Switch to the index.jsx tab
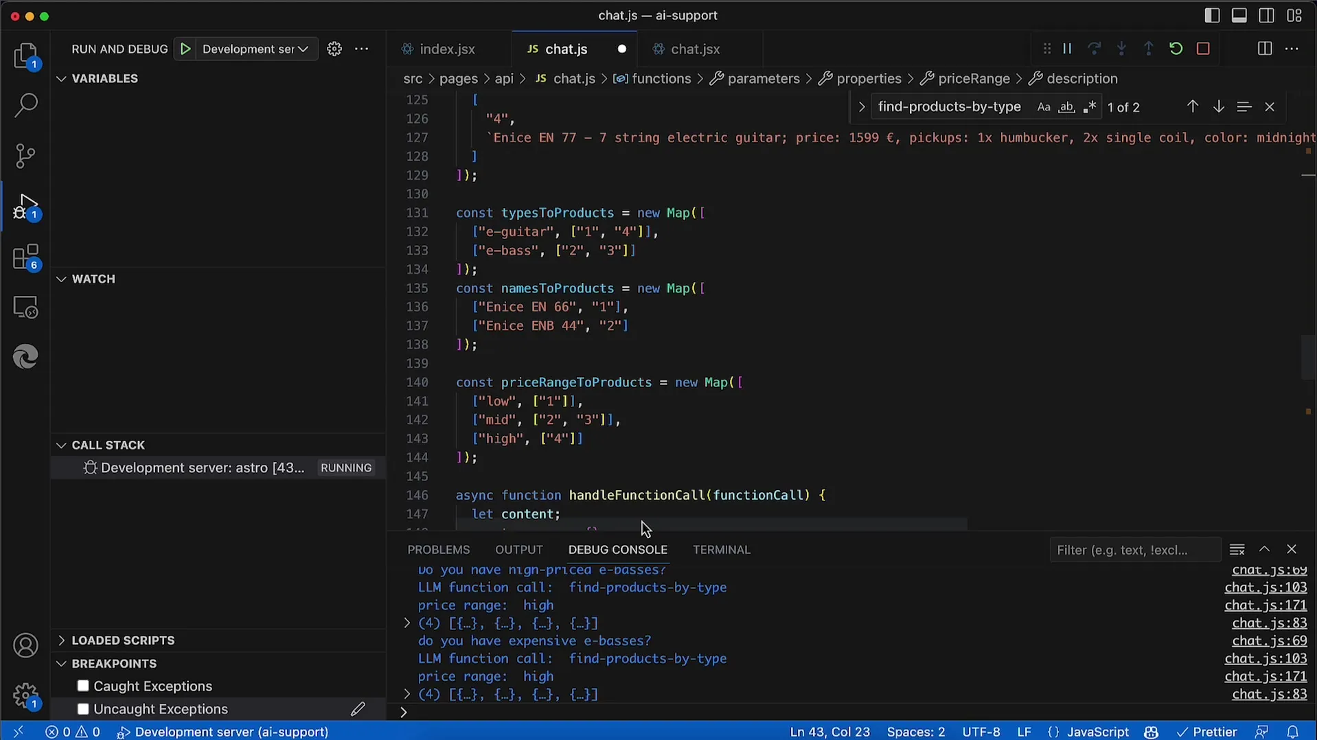The height and width of the screenshot is (740, 1317). (448, 49)
